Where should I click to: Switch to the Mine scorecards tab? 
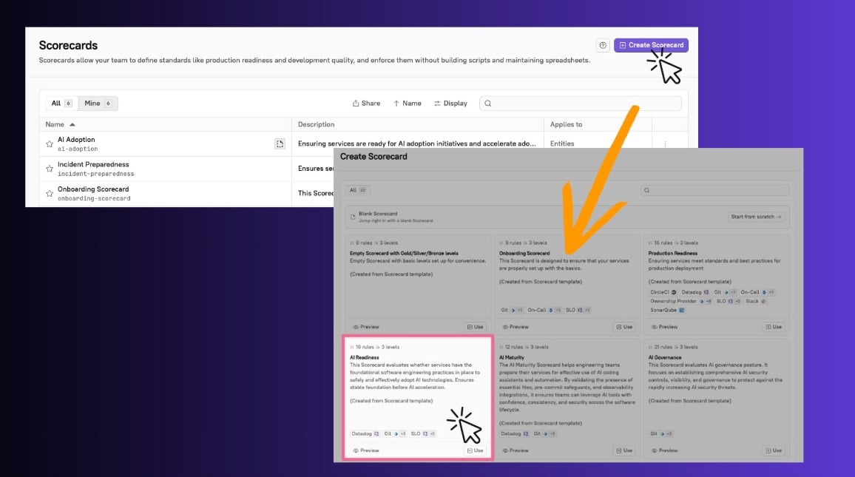(98, 103)
